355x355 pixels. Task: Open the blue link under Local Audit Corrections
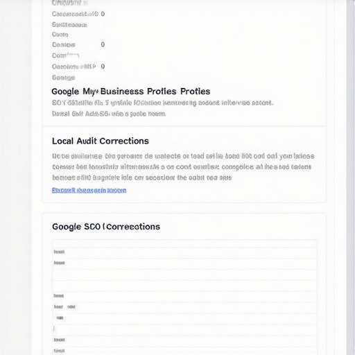pyautogui.click(x=89, y=190)
